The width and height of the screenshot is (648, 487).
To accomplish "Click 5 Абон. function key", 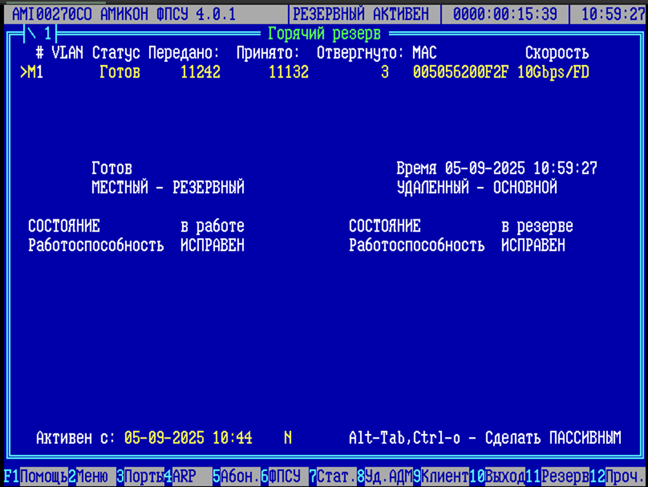I will pyautogui.click(x=240, y=477).
